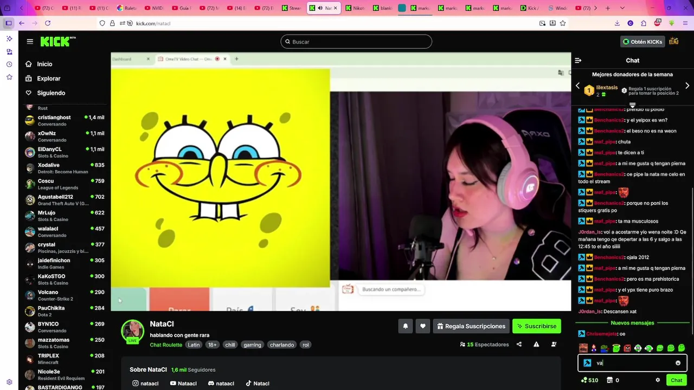Screen dimensions: 694x390
Task: Toggle the heart follow button
Action: click(422, 326)
